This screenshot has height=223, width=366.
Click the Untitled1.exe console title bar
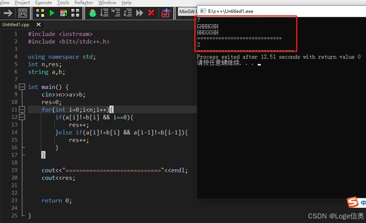coord(282,11)
